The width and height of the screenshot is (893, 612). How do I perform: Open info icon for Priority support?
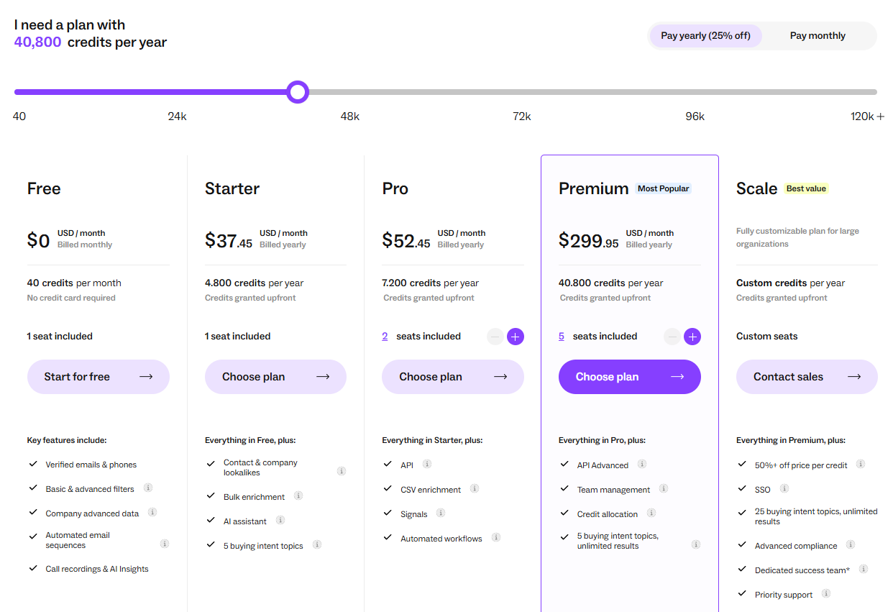click(826, 593)
